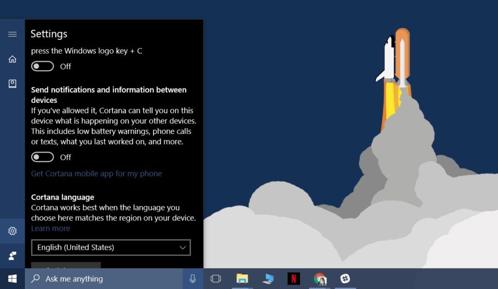The height and width of the screenshot is (289, 498).
Task: Select the Settings gear in Cortana sidebar
Action: [x=12, y=230]
